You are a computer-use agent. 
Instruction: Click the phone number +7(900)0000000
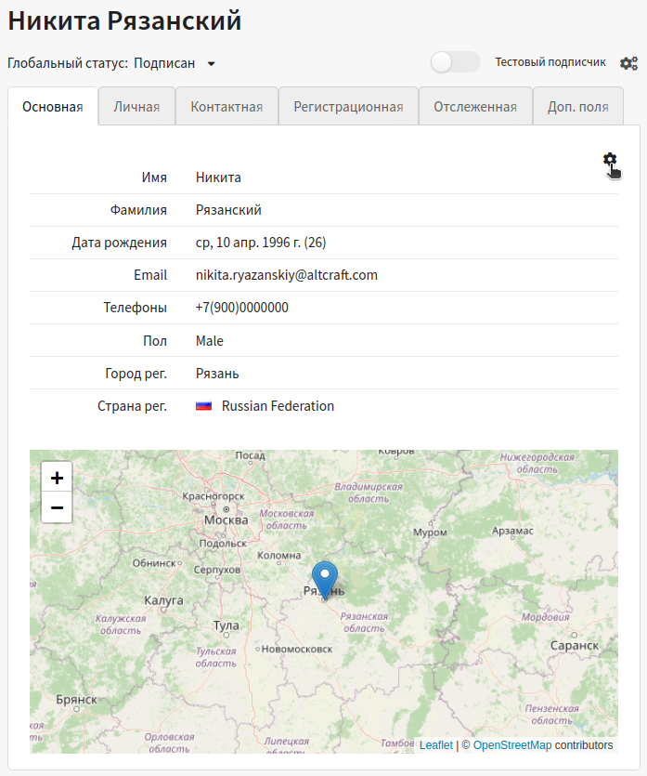tap(241, 308)
